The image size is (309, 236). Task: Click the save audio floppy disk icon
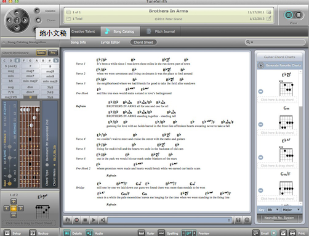point(238,220)
